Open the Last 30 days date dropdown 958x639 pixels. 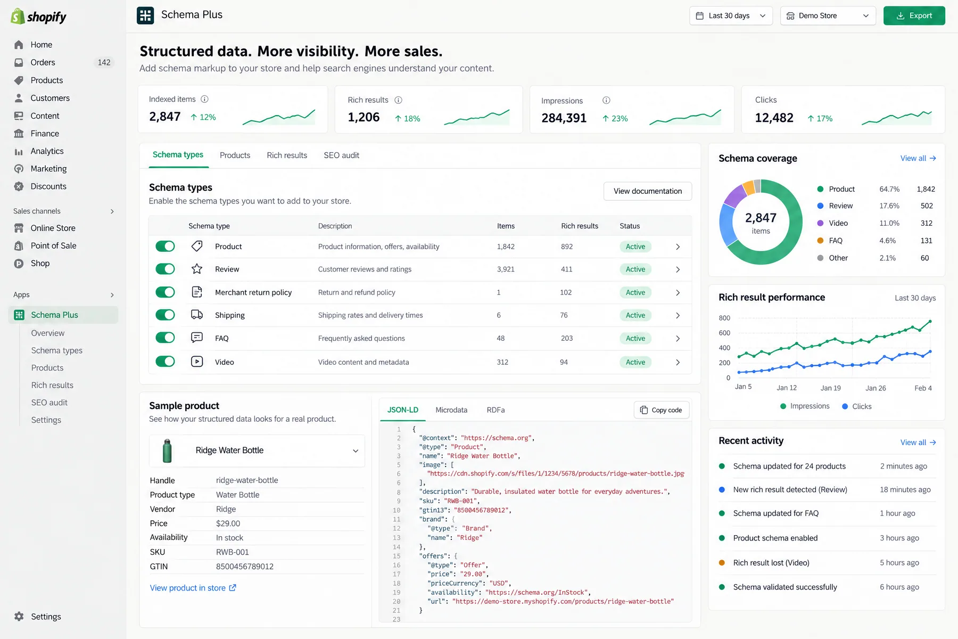[731, 15]
